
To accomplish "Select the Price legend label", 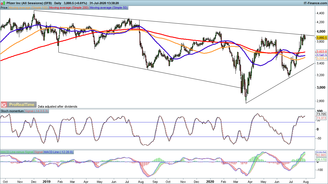I will click(4, 8).
